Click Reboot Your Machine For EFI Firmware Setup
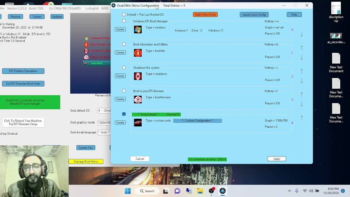Image resolution: width=350 pixels, height=197 pixels. pos(23,123)
